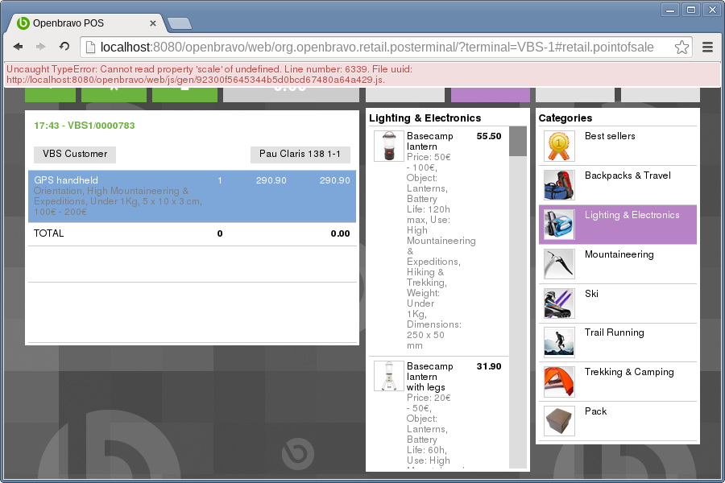Click the red error message banner
The image size is (725, 483).
[x=362, y=75]
